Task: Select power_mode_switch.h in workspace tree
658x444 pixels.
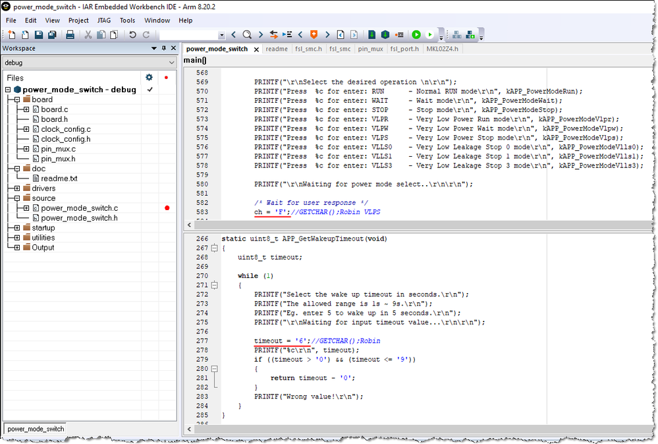Action: tap(79, 218)
